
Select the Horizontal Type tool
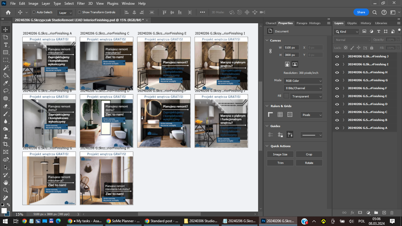pyautogui.click(x=6, y=45)
